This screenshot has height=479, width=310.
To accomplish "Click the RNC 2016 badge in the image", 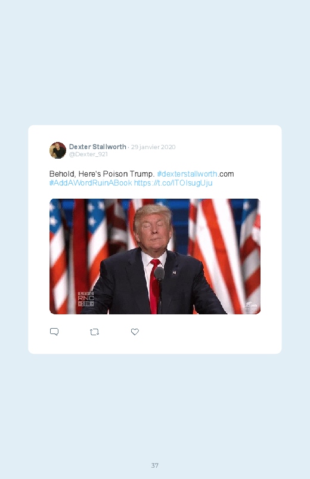I will (x=86, y=299).
